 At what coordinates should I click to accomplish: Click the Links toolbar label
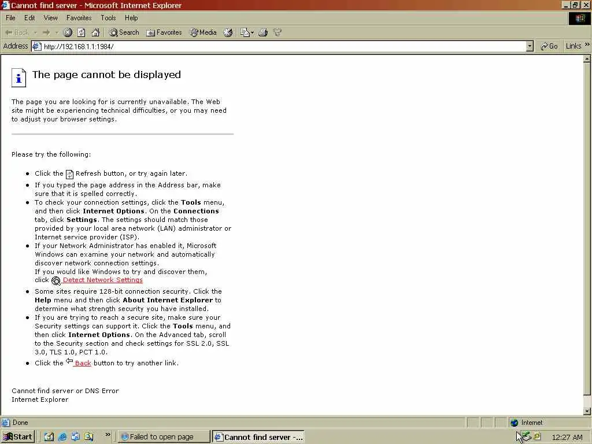coord(573,46)
